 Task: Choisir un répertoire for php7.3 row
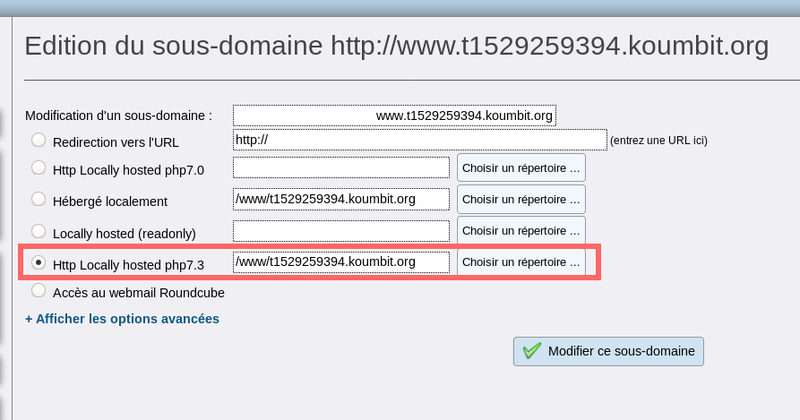(520, 262)
